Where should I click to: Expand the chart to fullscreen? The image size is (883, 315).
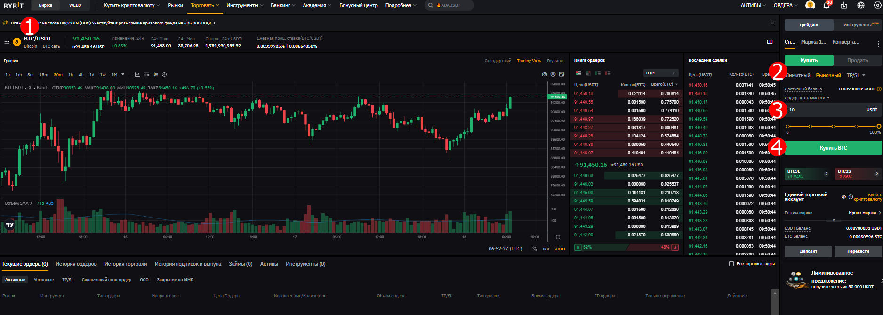(562, 74)
